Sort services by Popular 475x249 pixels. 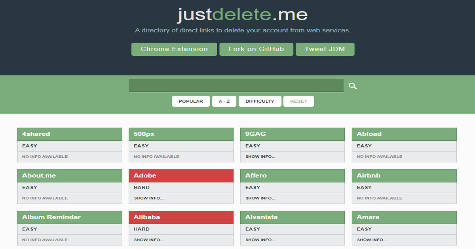click(x=191, y=101)
